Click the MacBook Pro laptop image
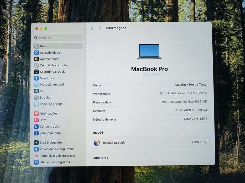 (149, 51)
